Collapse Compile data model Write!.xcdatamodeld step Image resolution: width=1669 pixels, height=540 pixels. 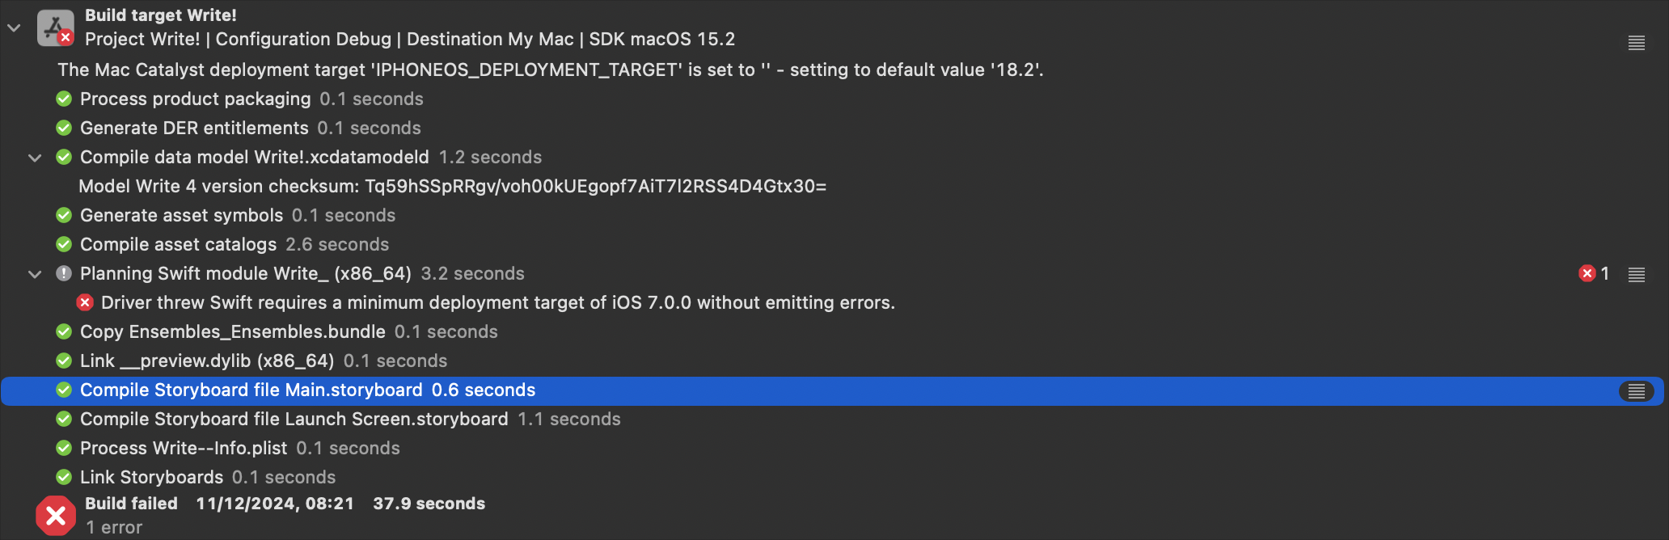(35, 158)
